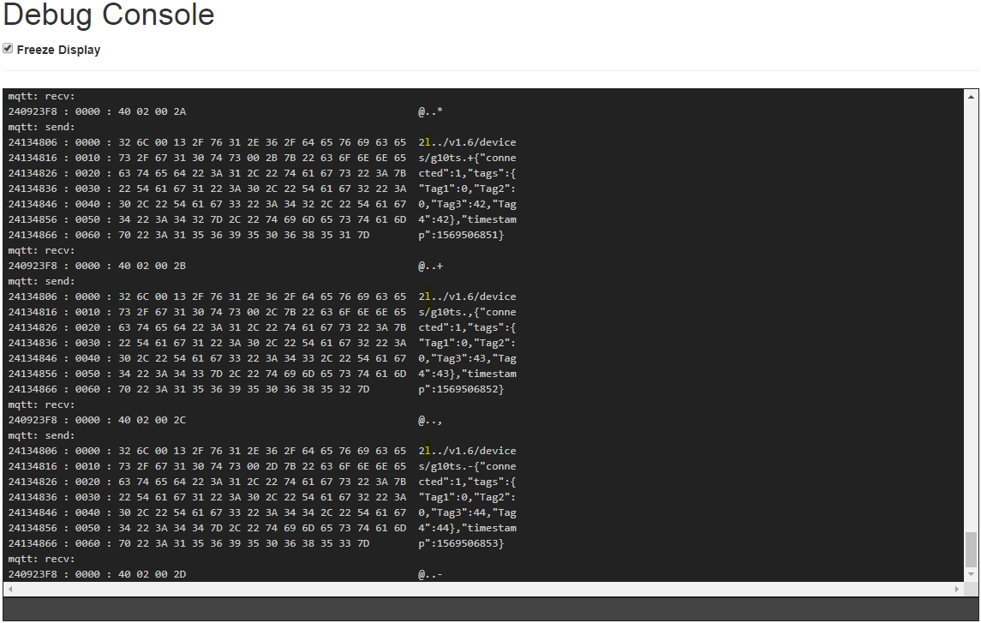Click the vertical scrollbar thumb
This screenshot has width=981, height=623.
(x=971, y=549)
